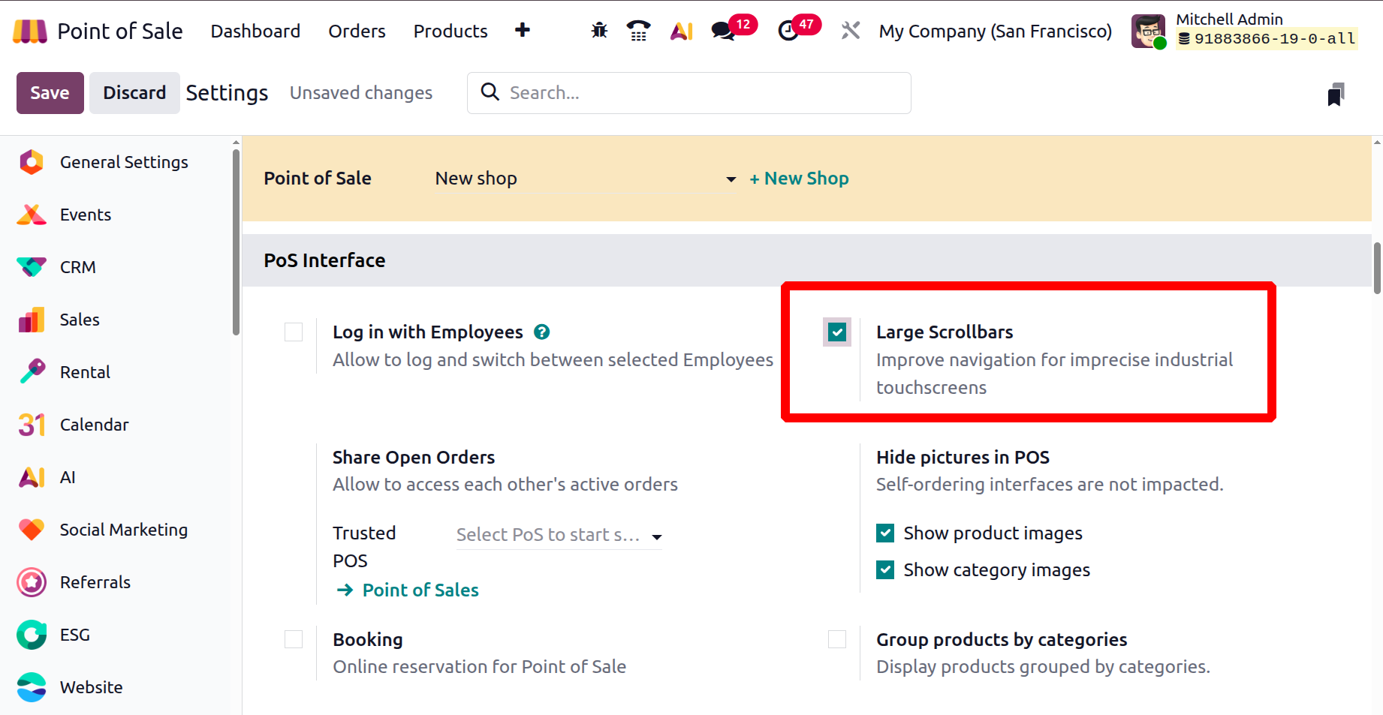The height and width of the screenshot is (715, 1383).
Task: Open the messages chat icon
Action: pyautogui.click(x=723, y=31)
